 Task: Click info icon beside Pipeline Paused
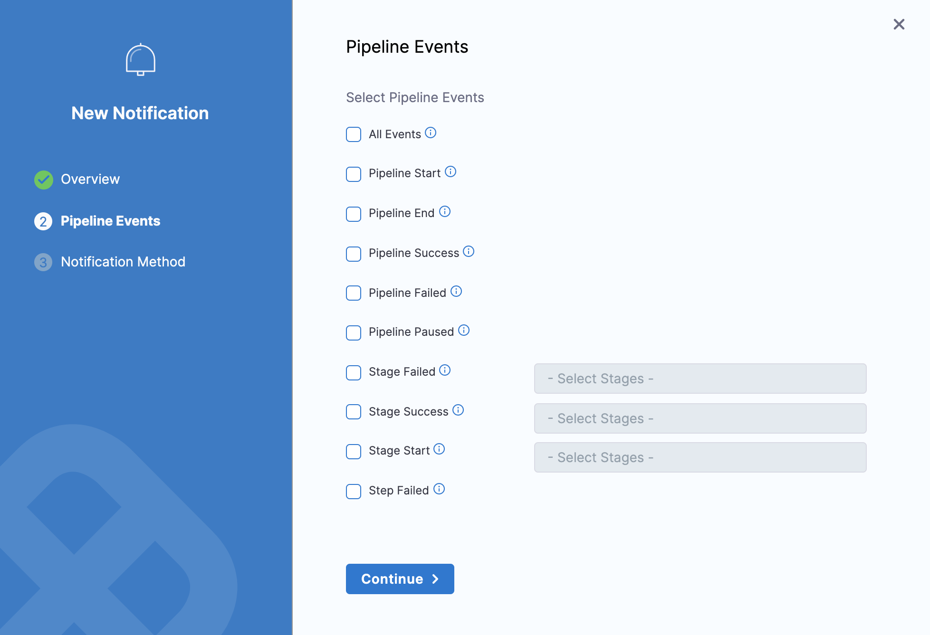tap(464, 331)
